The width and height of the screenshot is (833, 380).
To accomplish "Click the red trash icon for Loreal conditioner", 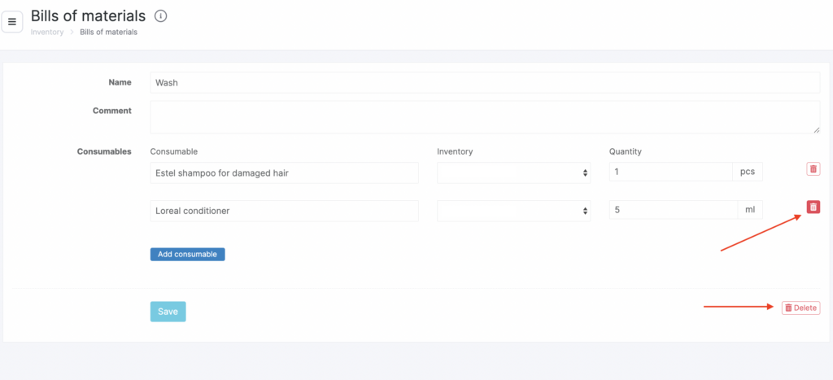I will (x=813, y=207).
